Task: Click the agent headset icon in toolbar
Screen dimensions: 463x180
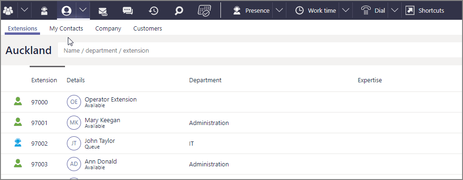Action: tap(44, 11)
